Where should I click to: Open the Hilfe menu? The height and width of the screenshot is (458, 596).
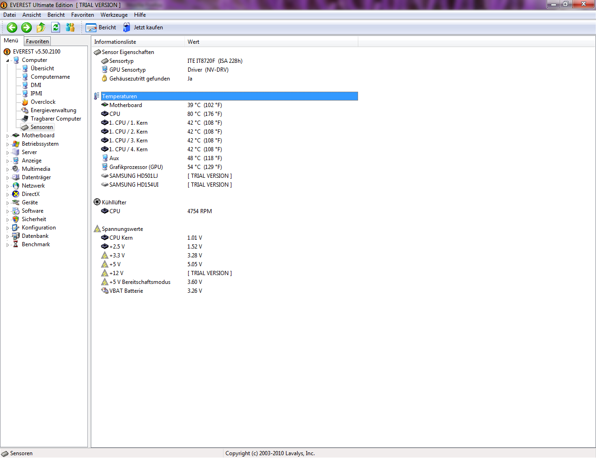tap(140, 15)
